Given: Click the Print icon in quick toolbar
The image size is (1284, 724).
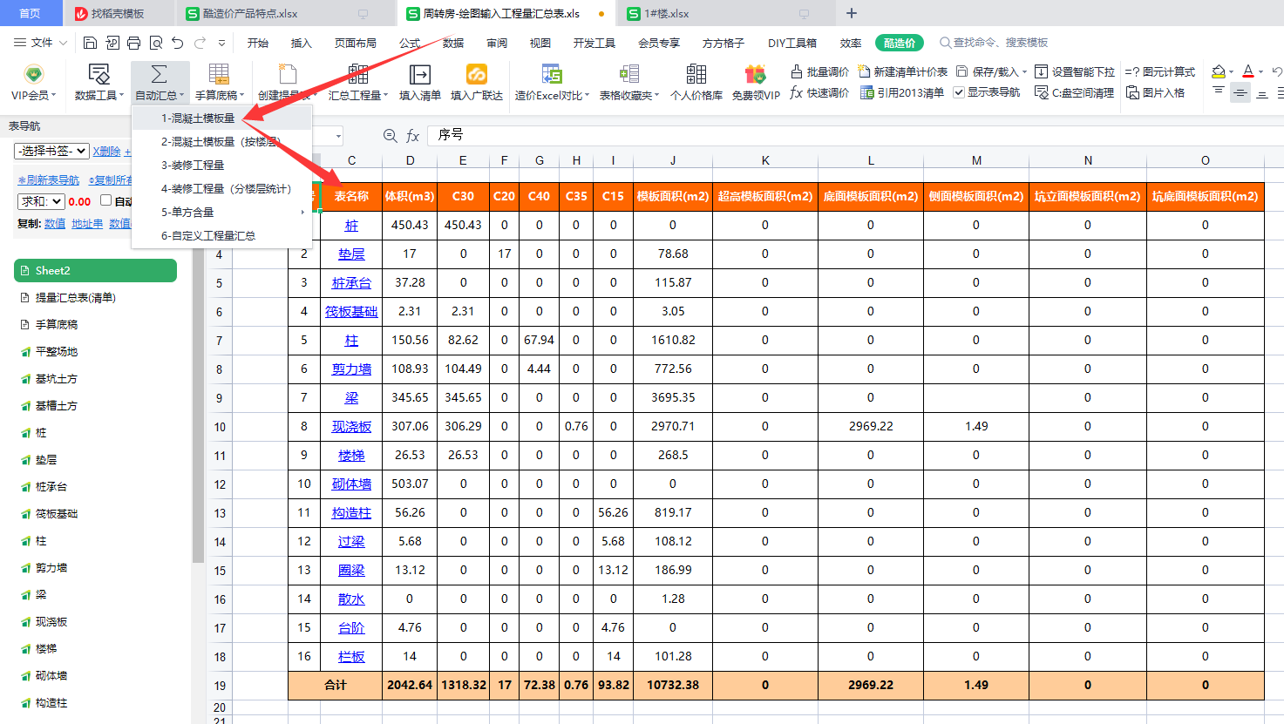Looking at the screenshot, I should tap(133, 43).
